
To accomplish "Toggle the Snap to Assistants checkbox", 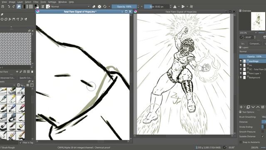I will point(241,142).
